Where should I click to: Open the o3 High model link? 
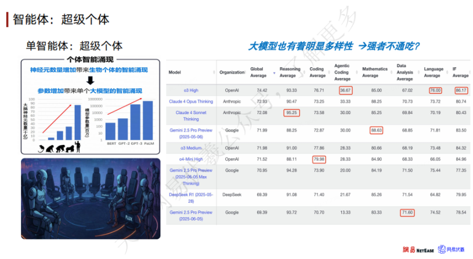click(x=191, y=90)
